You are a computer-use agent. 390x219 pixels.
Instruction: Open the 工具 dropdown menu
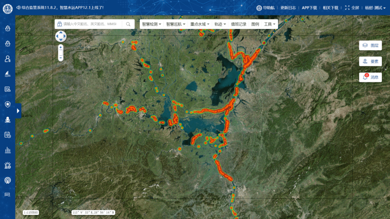click(270, 24)
